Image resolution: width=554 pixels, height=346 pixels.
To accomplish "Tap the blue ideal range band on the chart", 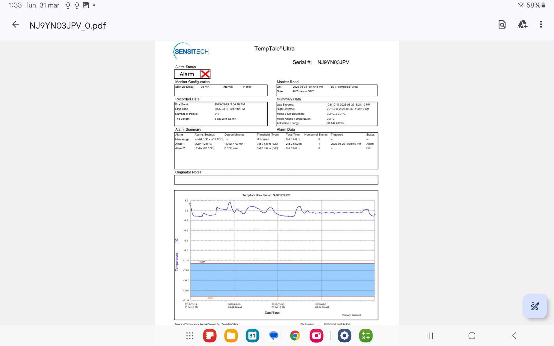I will click(282, 280).
